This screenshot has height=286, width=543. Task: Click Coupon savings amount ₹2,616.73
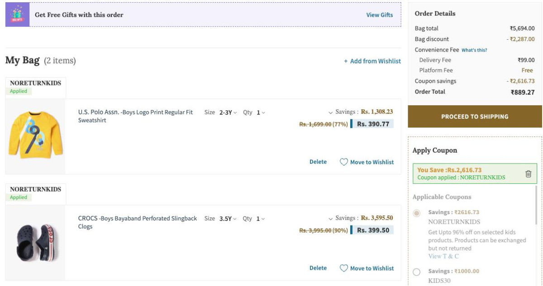coord(520,81)
